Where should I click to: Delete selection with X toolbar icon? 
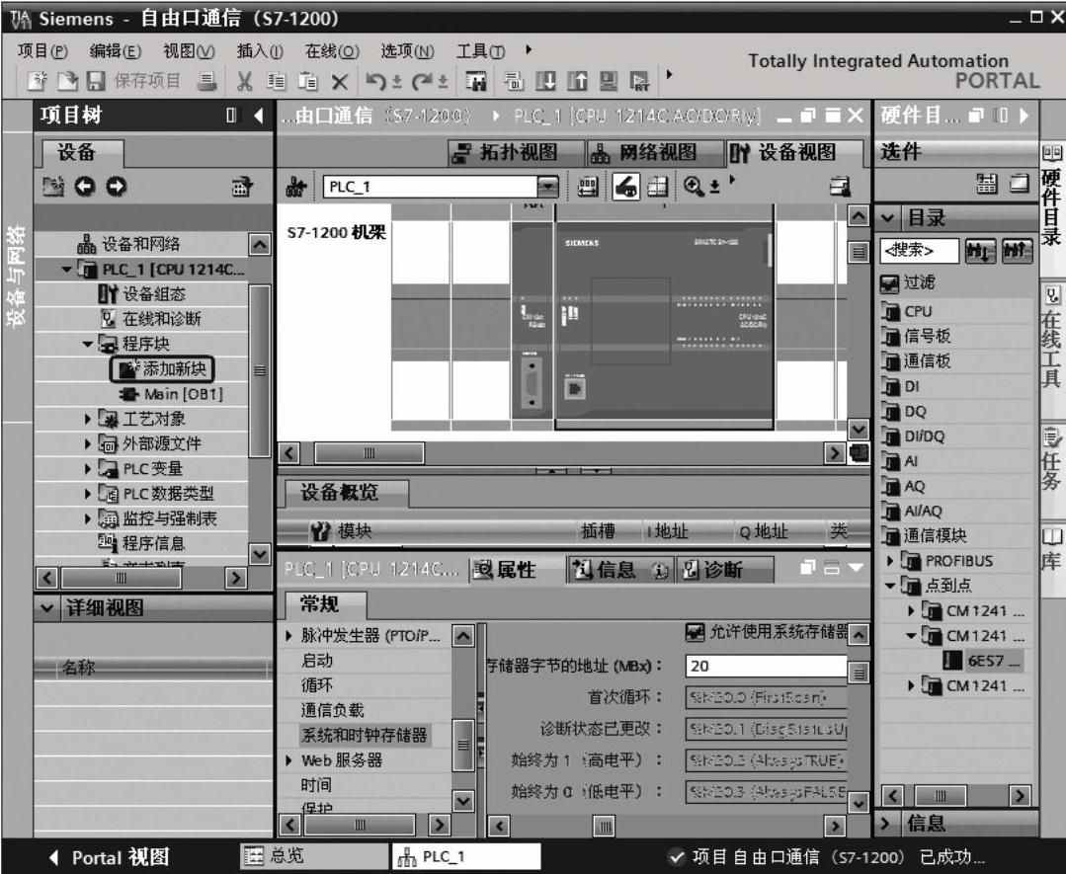click(339, 82)
